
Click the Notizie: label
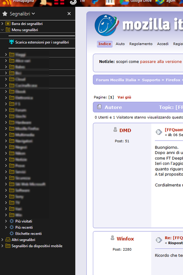107,62
